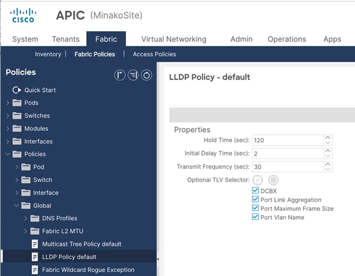This screenshot has width=355, height=276.
Task: Click the top-level Policies folder icon
Action: (x=17, y=154)
